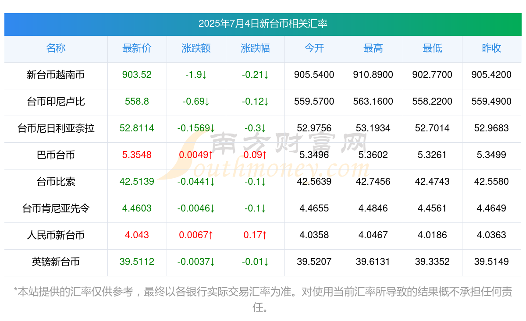Click latest price 4.043 in red
The image size is (526, 321).
tap(137, 235)
